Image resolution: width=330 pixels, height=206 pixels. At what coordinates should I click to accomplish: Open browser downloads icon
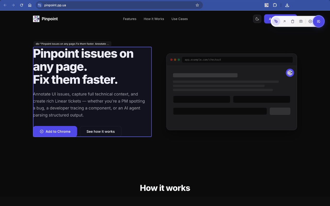[287, 5]
